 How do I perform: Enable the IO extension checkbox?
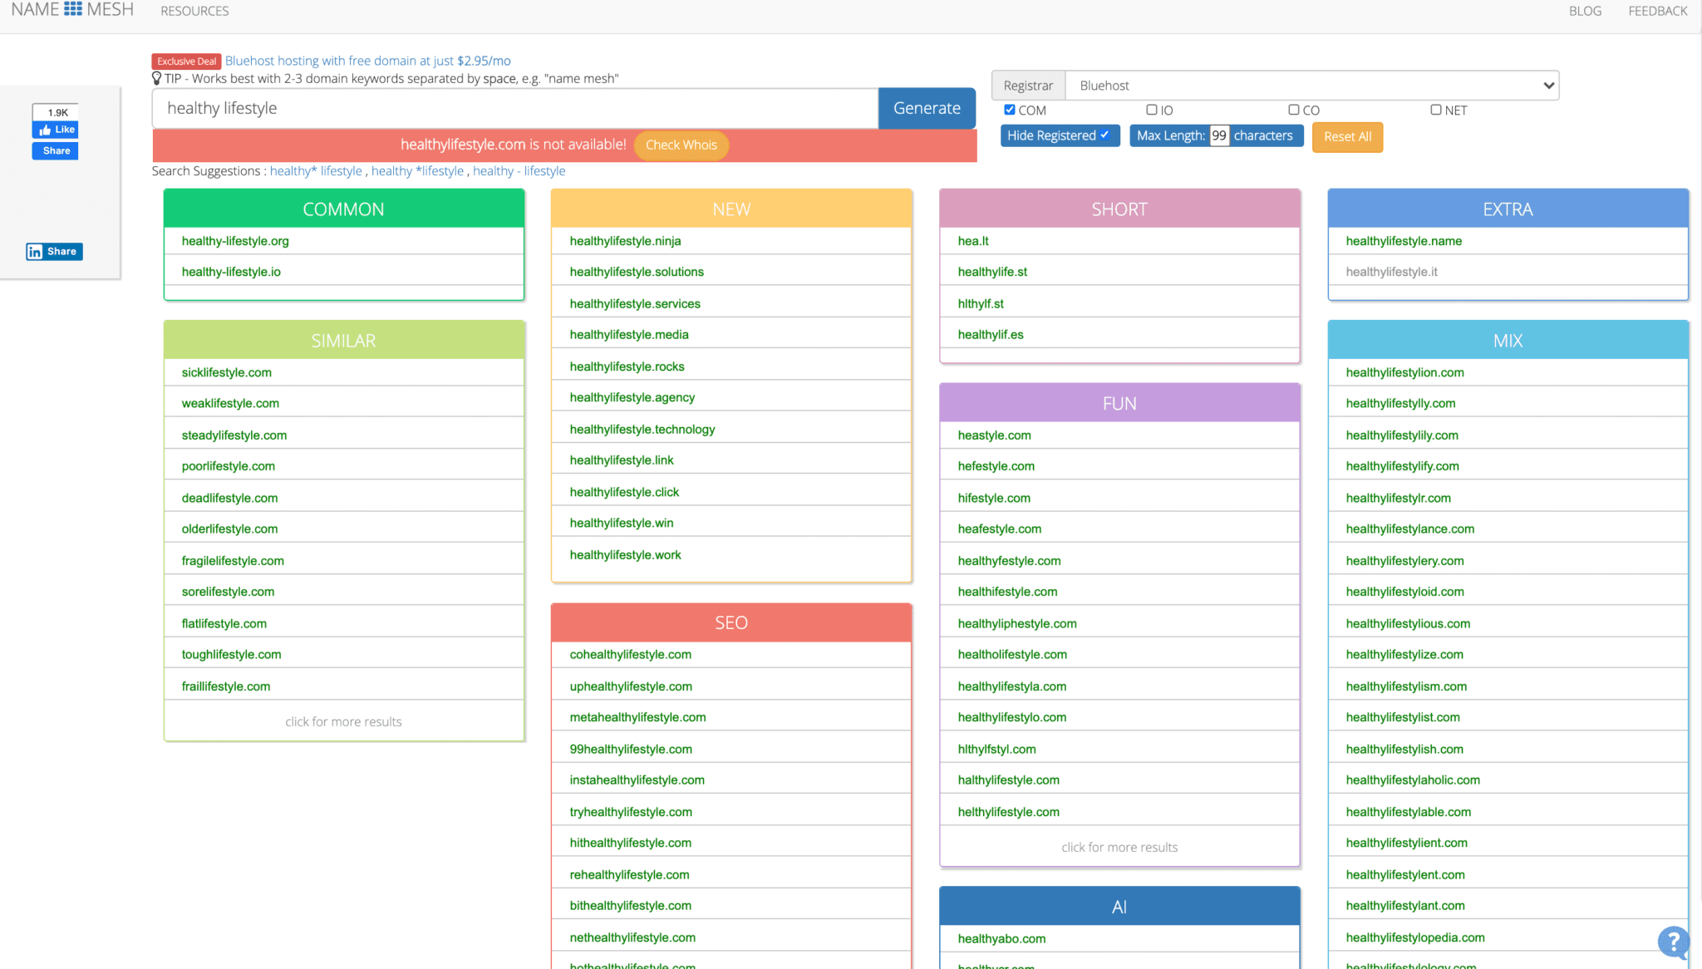click(1152, 110)
